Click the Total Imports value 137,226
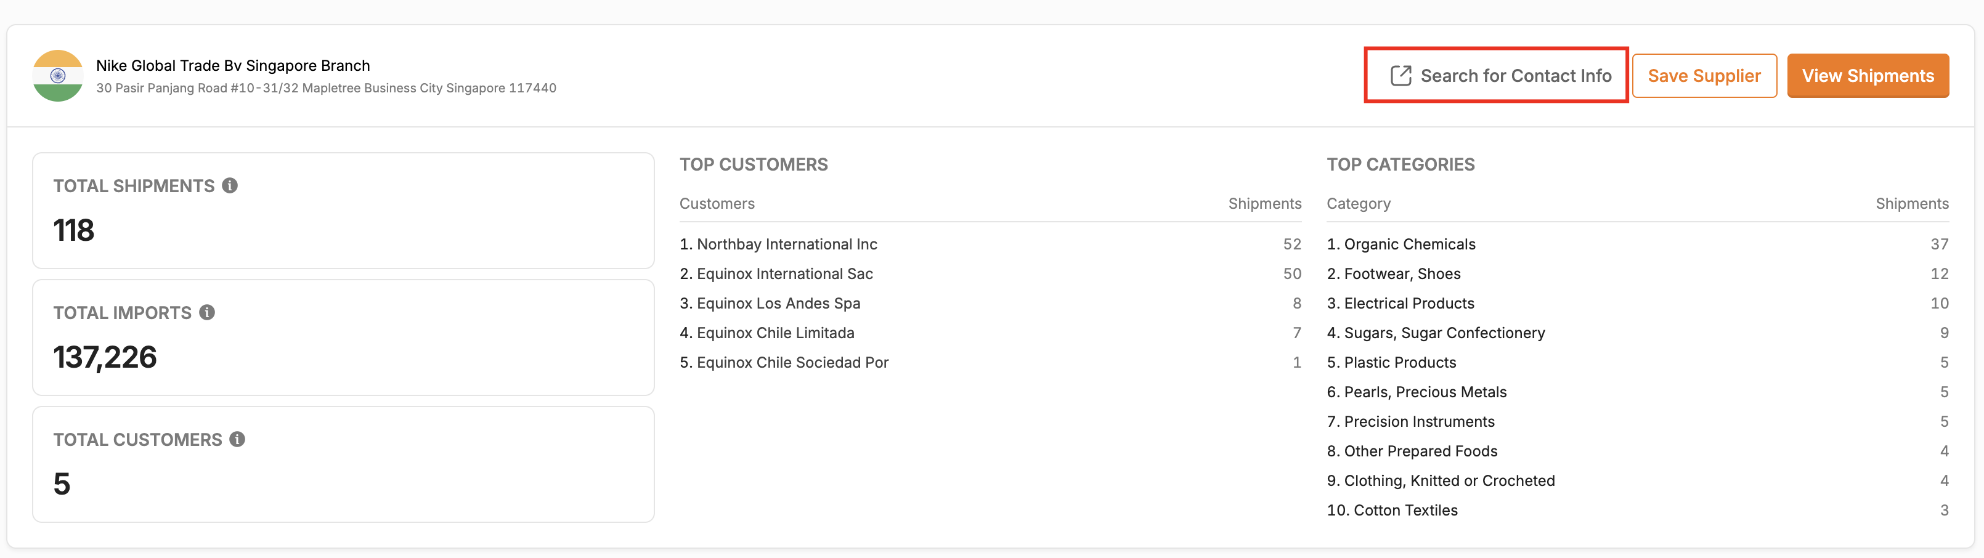The height and width of the screenshot is (558, 1984). (105, 357)
